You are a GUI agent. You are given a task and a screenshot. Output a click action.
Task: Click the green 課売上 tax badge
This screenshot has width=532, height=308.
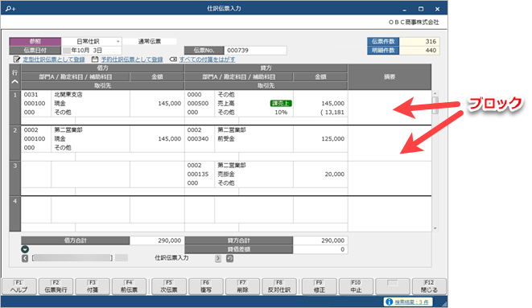coord(281,104)
